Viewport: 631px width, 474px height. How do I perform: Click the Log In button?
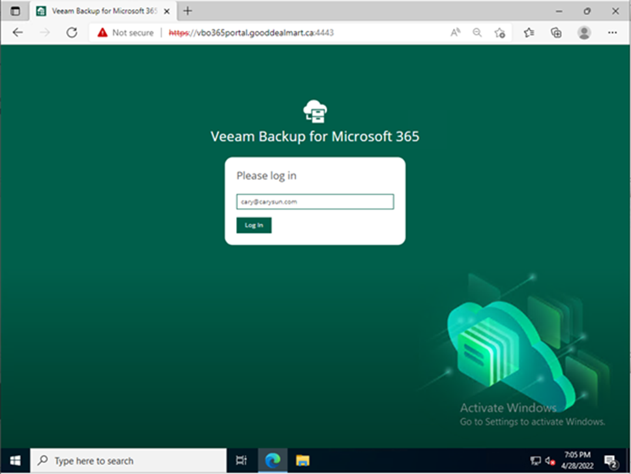(x=254, y=225)
